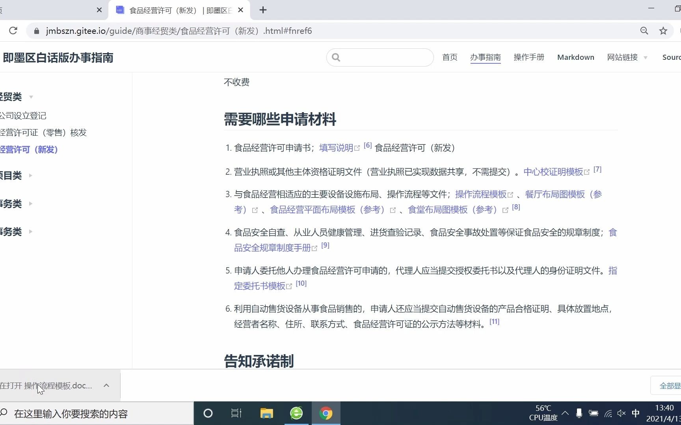This screenshot has width=681, height=425.
Task: Click the zoom magnifier icon in address bar
Action: pyautogui.click(x=644, y=30)
